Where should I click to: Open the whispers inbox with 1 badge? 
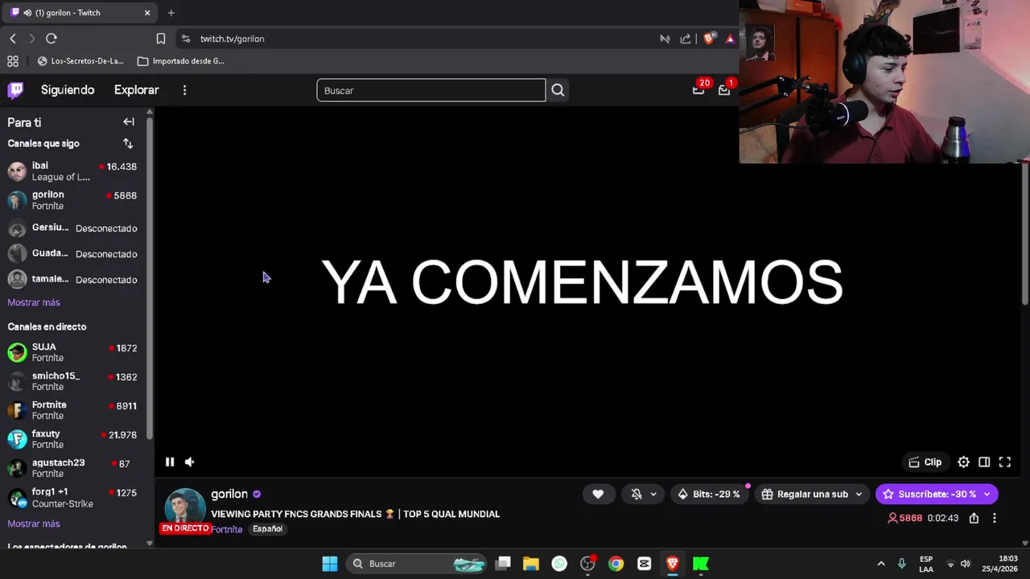pyautogui.click(x=724, y=90)
